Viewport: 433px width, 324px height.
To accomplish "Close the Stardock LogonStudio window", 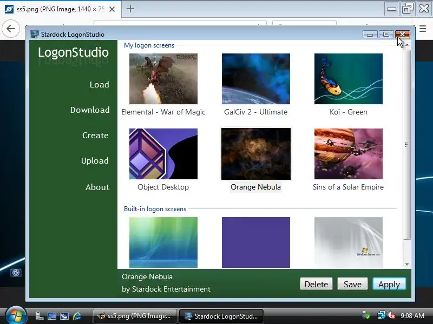I will coord(403,34).
